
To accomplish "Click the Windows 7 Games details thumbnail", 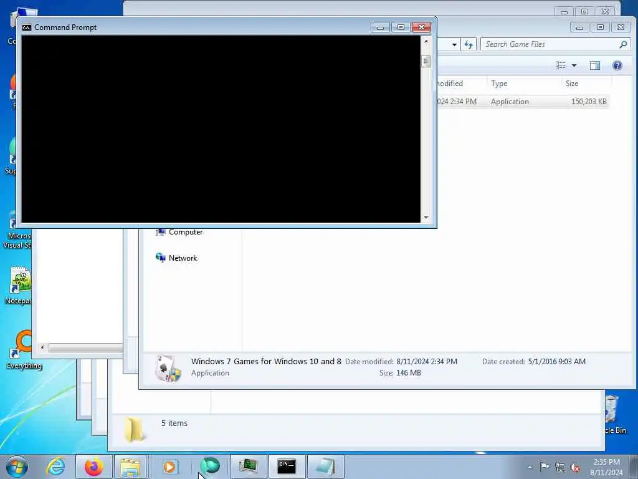I will [x=168, y=368].
